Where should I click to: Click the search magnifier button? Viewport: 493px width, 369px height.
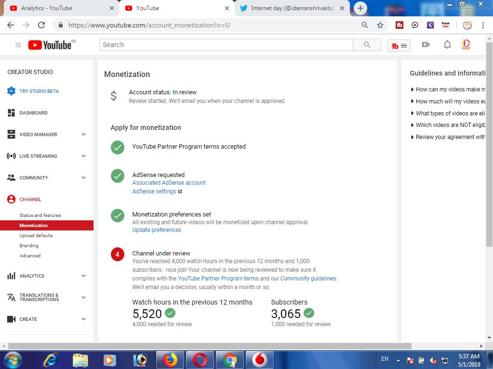point(367,45)
